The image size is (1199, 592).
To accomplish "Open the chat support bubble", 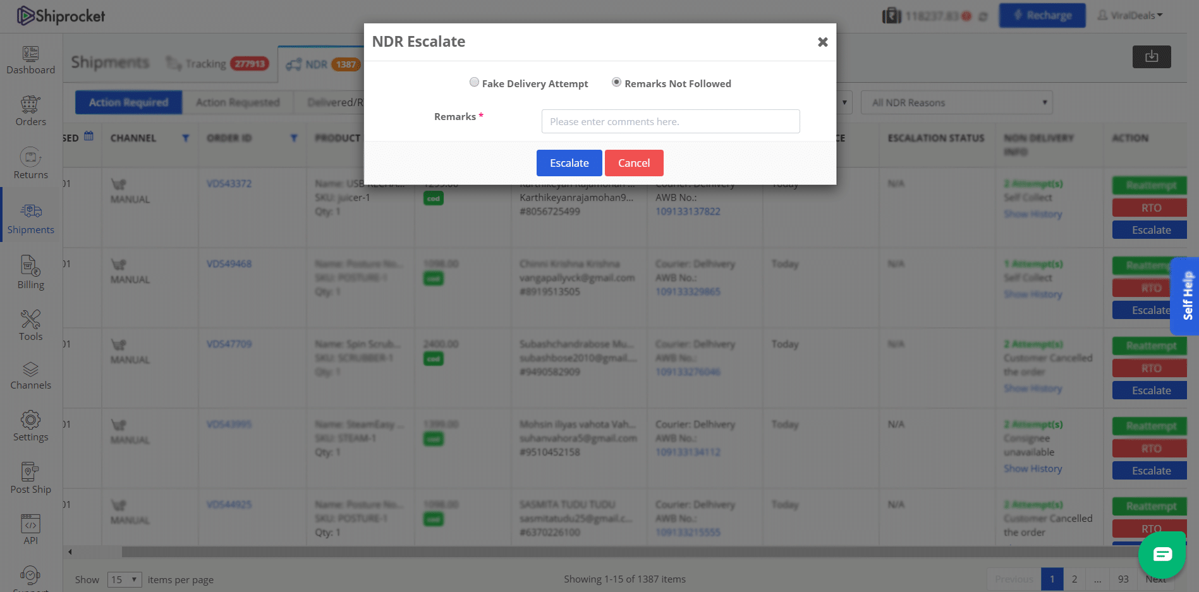I will [1162, 554].
